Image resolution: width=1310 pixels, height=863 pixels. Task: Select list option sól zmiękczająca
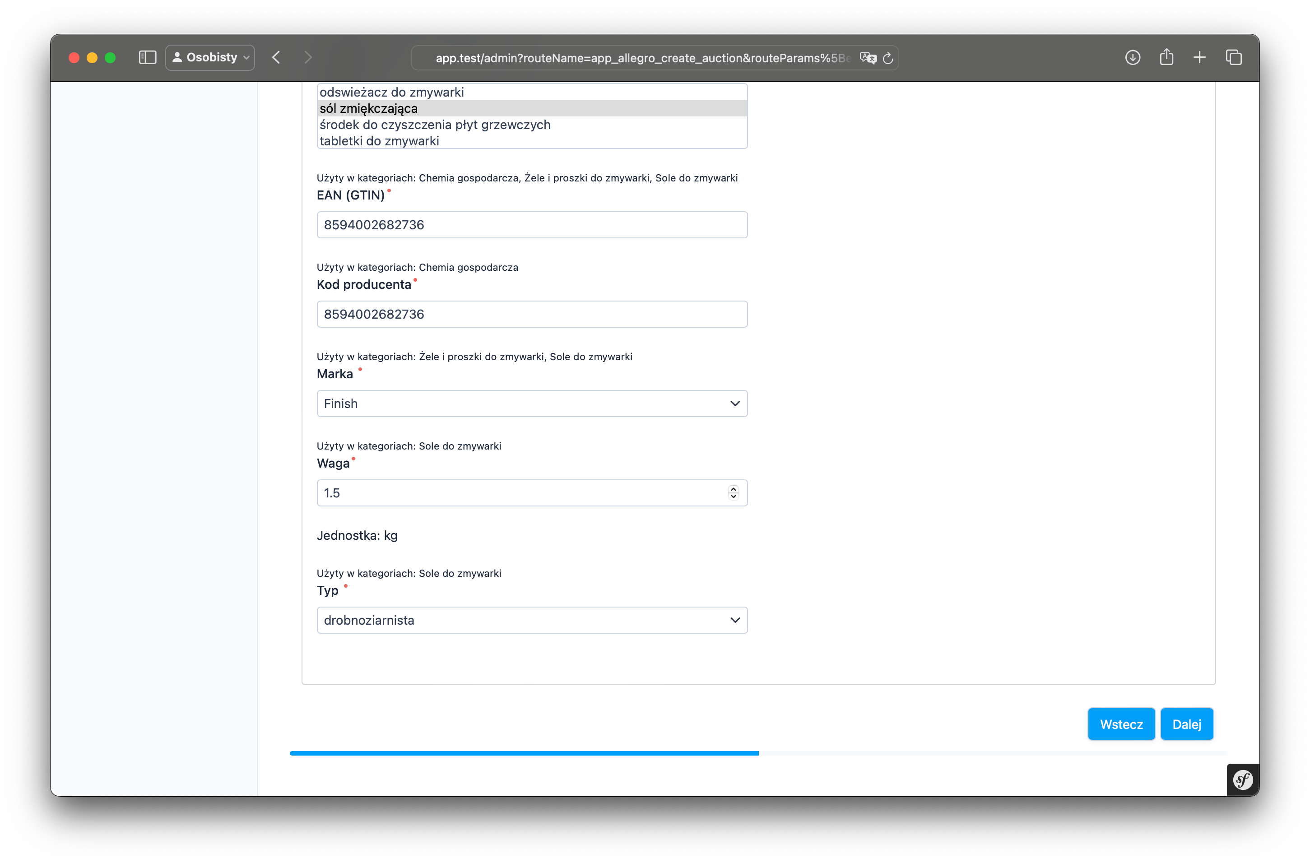point(532,108)
